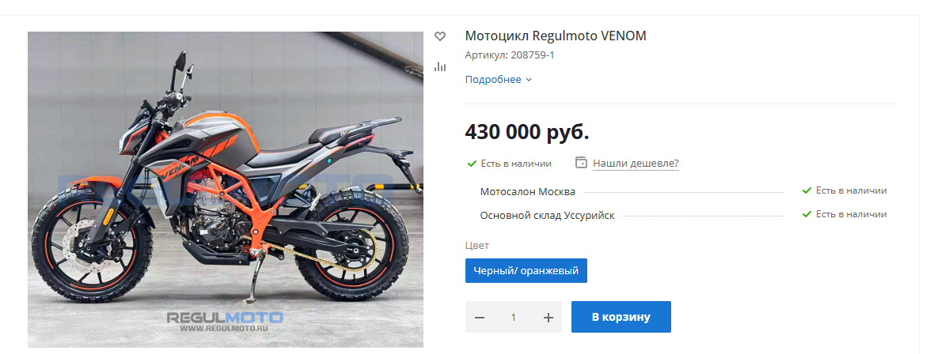Click the Москва row availability checkmark

click(x=807, y=190)
